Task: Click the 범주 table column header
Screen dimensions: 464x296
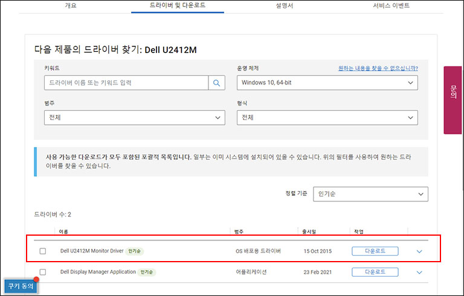Action: 239,231
